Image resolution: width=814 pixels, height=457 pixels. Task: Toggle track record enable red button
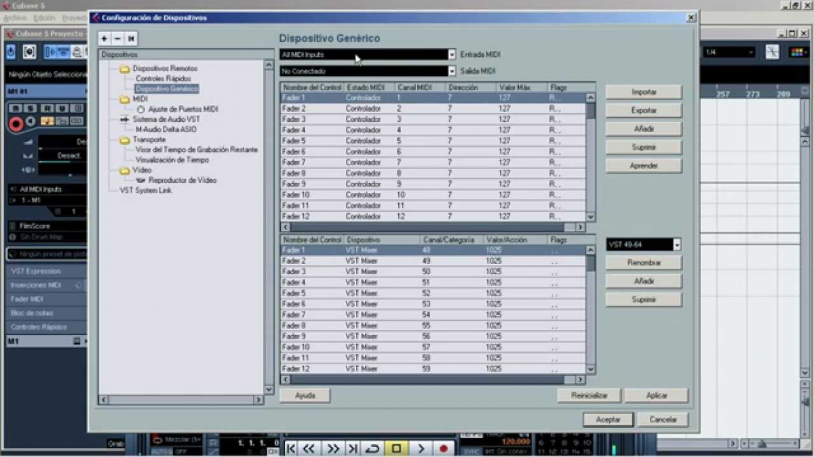point(16,123)
